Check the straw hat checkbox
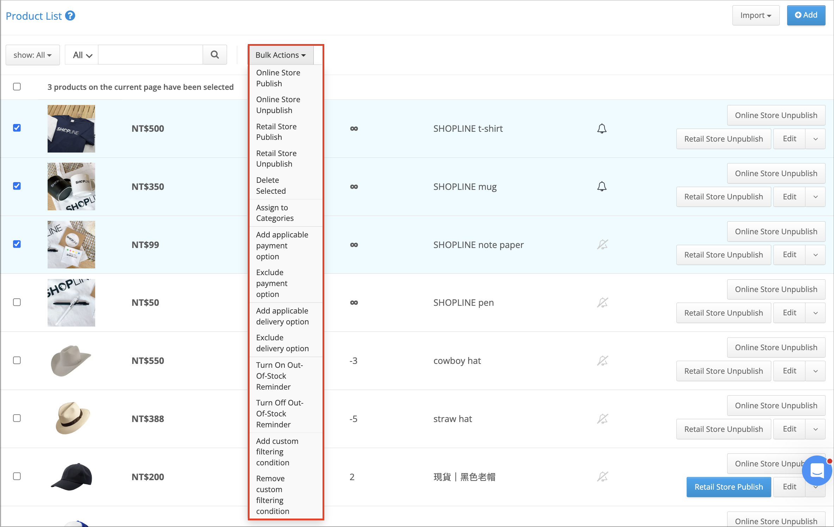The height and width of the screenshot is (527, 834). [17, 418]
